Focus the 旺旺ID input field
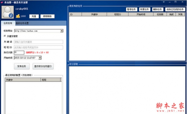The width and height of the screenshot is (187, 114). click(38, 47)
